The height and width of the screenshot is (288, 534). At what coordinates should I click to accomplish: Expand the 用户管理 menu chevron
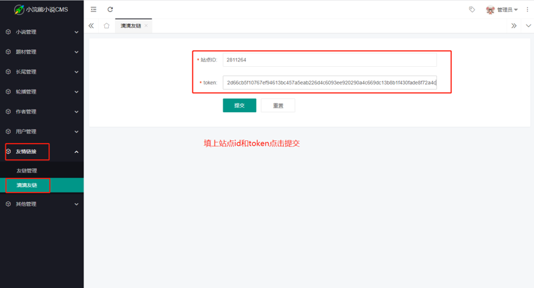pos(76,132)
